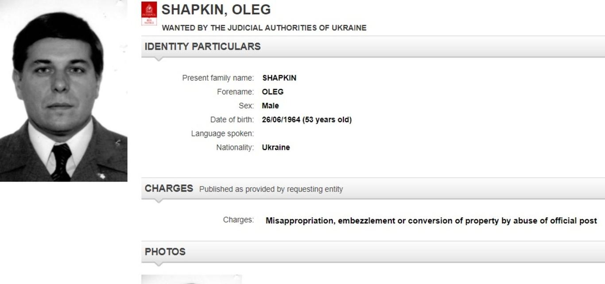Open the Photos section header
Screen dimensions: 605x284
[165, 252]
